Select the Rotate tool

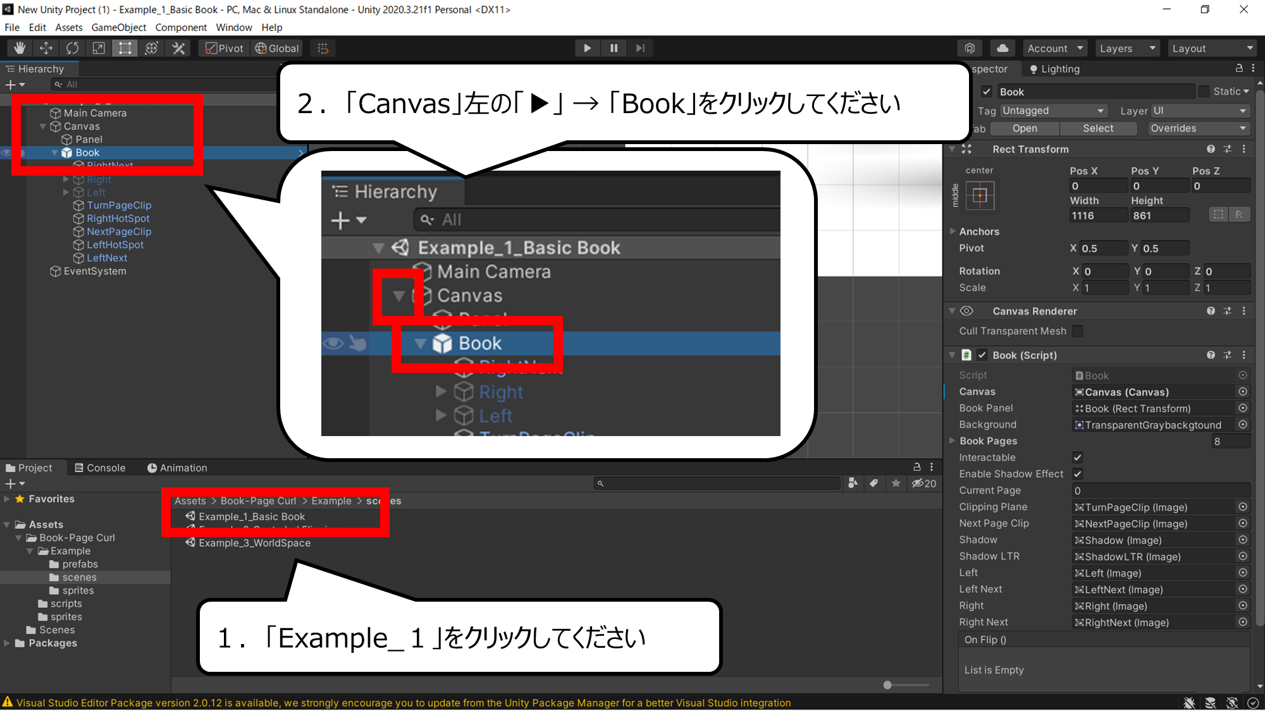point(73,48)
